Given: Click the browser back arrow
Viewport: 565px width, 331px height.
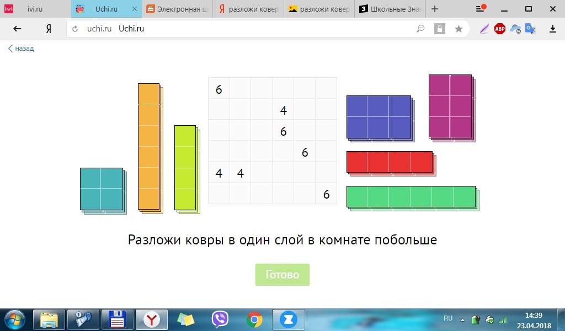Looking at the screenshot, I should click(18, 29).
